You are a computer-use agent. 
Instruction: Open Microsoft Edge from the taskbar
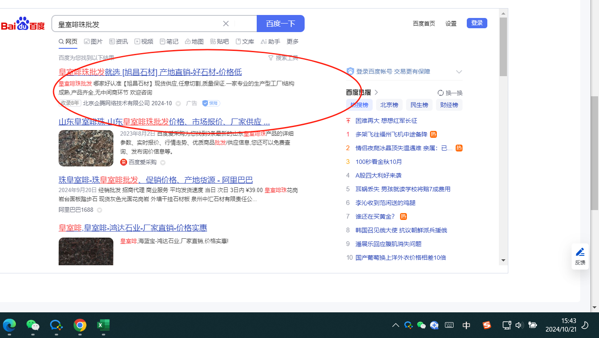pos(9,326)
